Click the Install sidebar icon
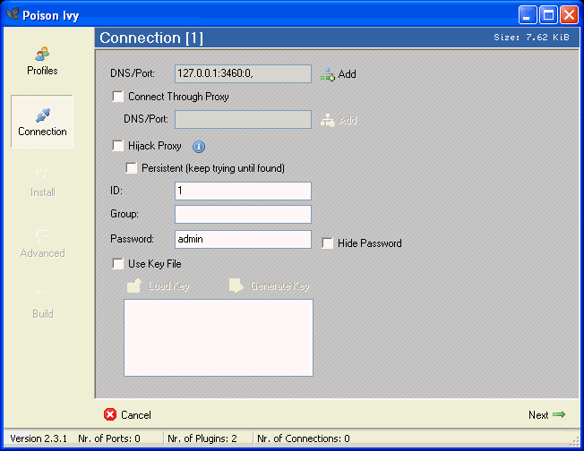The height and width of the screenshot is (451, 584). pos(42,176)
